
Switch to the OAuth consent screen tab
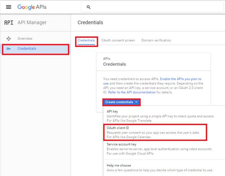(x=118, y=40)
